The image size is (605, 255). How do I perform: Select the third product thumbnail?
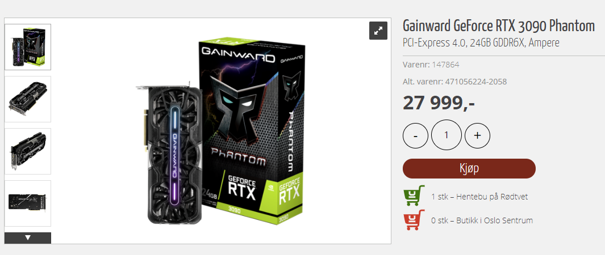coord(28,151)
